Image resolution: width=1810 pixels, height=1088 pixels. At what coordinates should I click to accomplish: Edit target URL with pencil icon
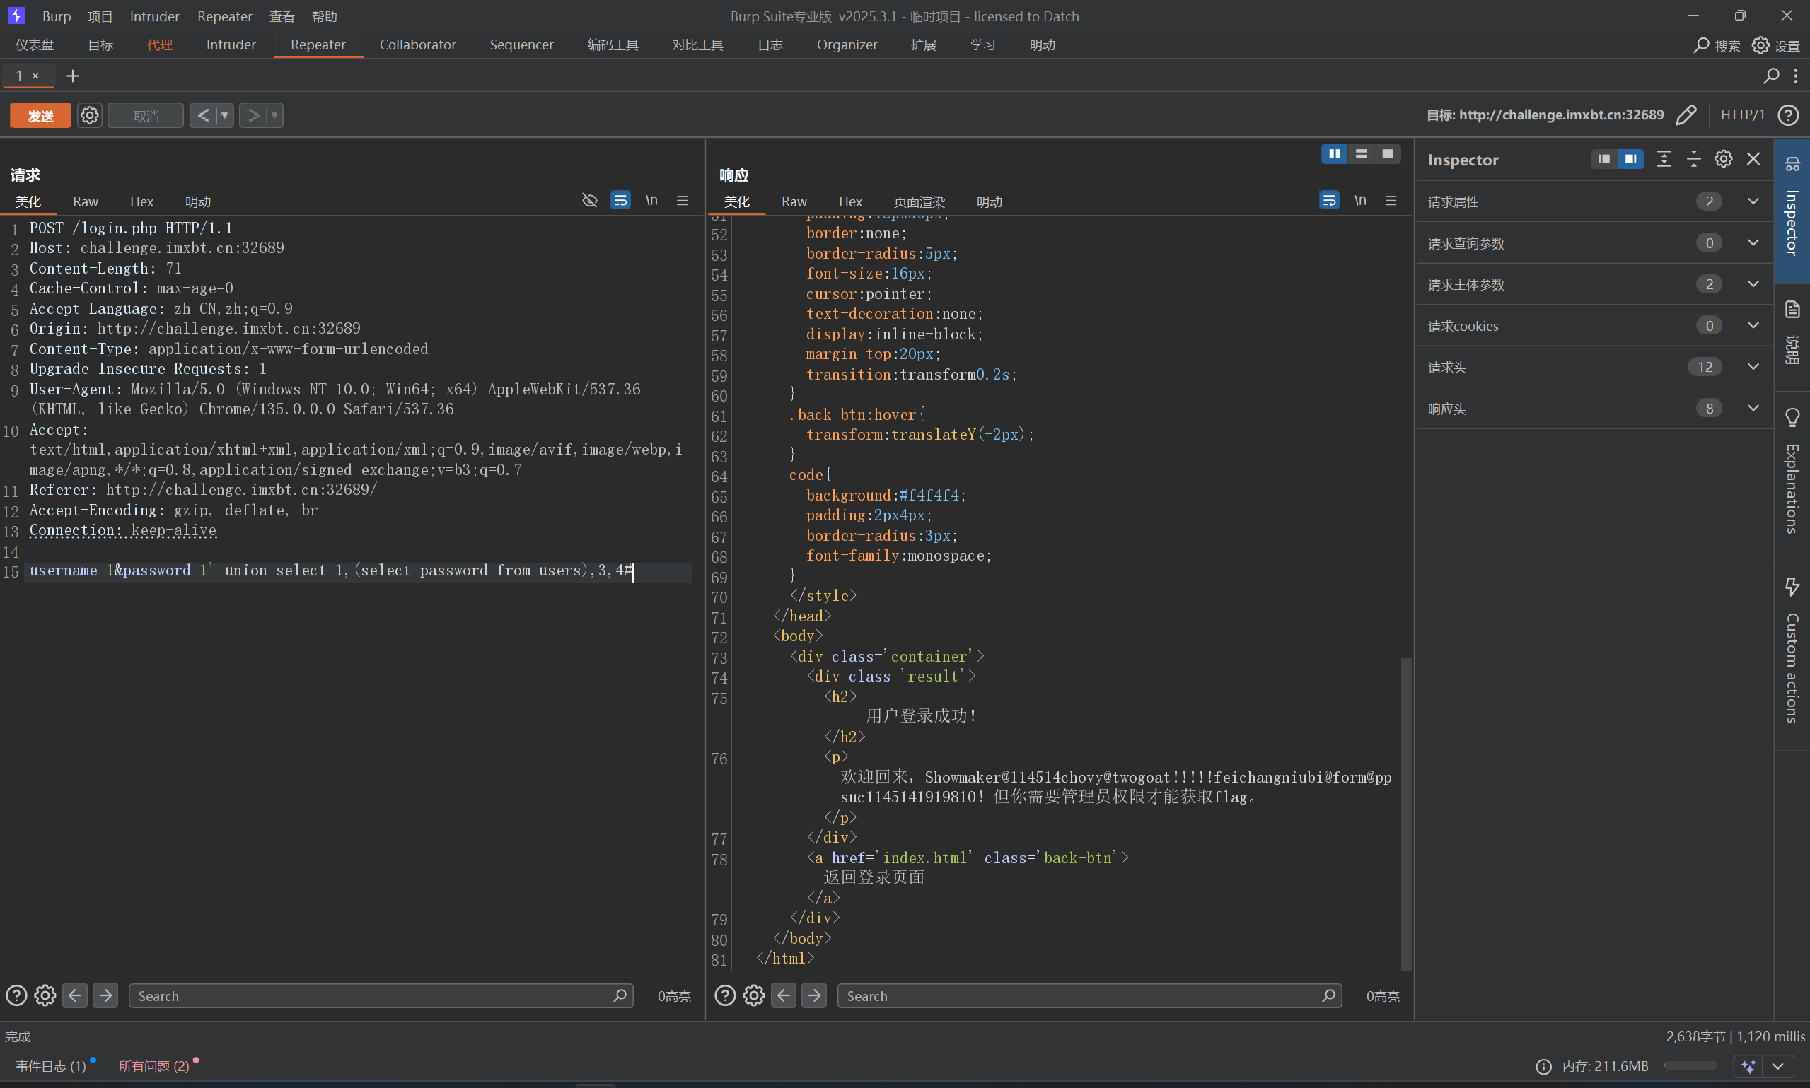1686,115
